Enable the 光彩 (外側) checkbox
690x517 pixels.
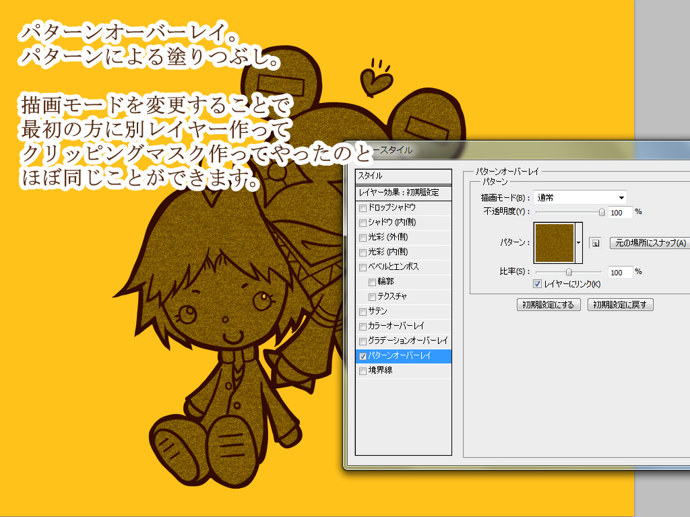(363, 238)
